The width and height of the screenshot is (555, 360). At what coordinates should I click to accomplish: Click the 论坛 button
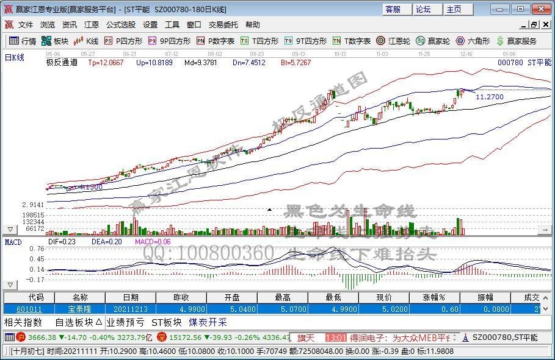[427, 9]
